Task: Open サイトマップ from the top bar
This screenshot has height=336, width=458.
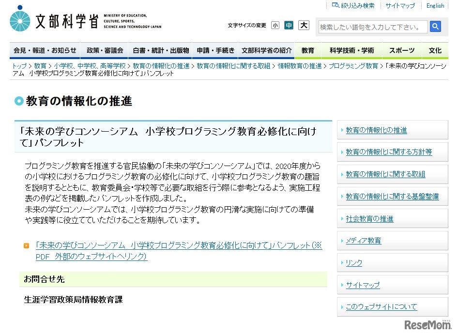Action: tap(400, 5)
